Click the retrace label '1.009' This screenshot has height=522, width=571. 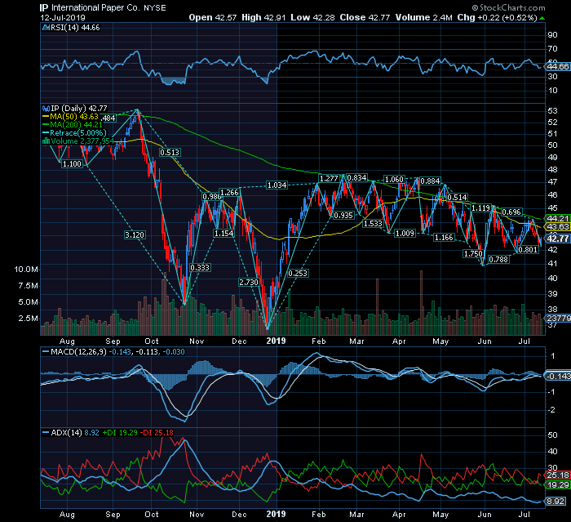point(405,234)
